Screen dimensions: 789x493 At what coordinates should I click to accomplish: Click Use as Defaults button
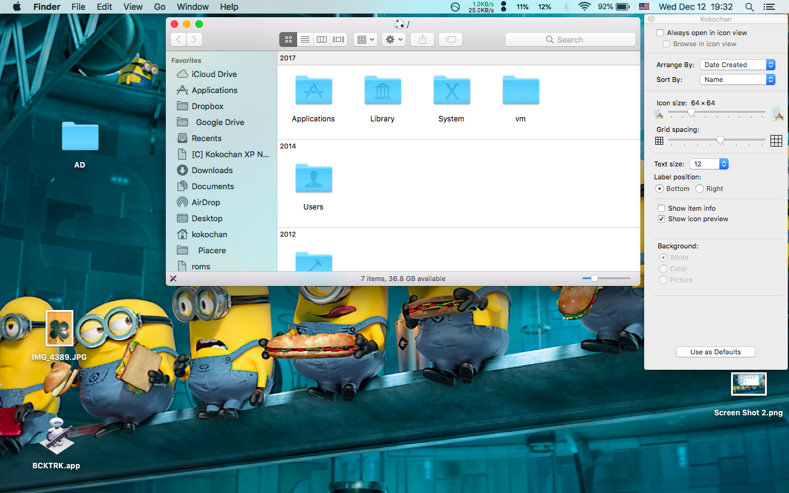715,352
